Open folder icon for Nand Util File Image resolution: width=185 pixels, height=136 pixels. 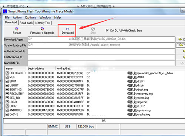(182, 63)
